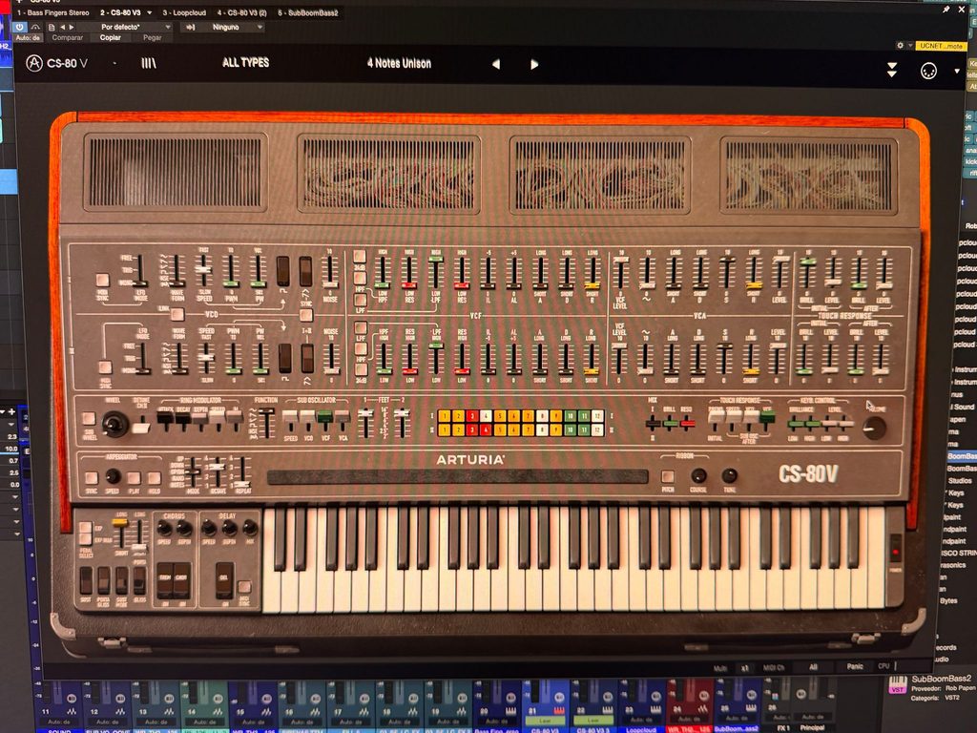977x733 pixels.
Task: Click the ribbon controller strip
Action: pyautogui.click(x=457, y=477)
